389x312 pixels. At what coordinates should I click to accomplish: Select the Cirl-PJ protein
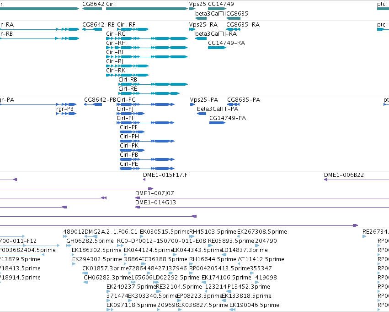[x=130, y=114]
